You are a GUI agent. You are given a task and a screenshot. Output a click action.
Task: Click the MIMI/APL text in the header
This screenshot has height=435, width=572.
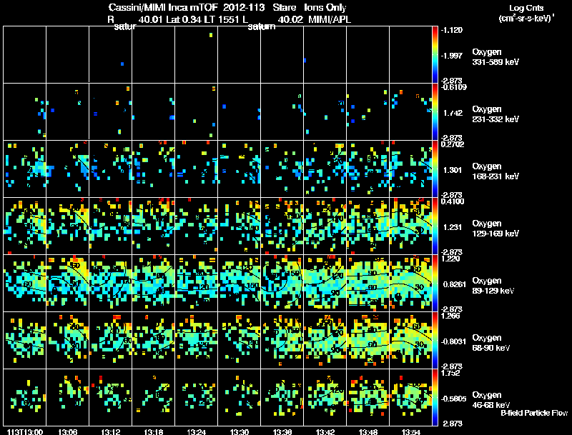tap(330, 20)
